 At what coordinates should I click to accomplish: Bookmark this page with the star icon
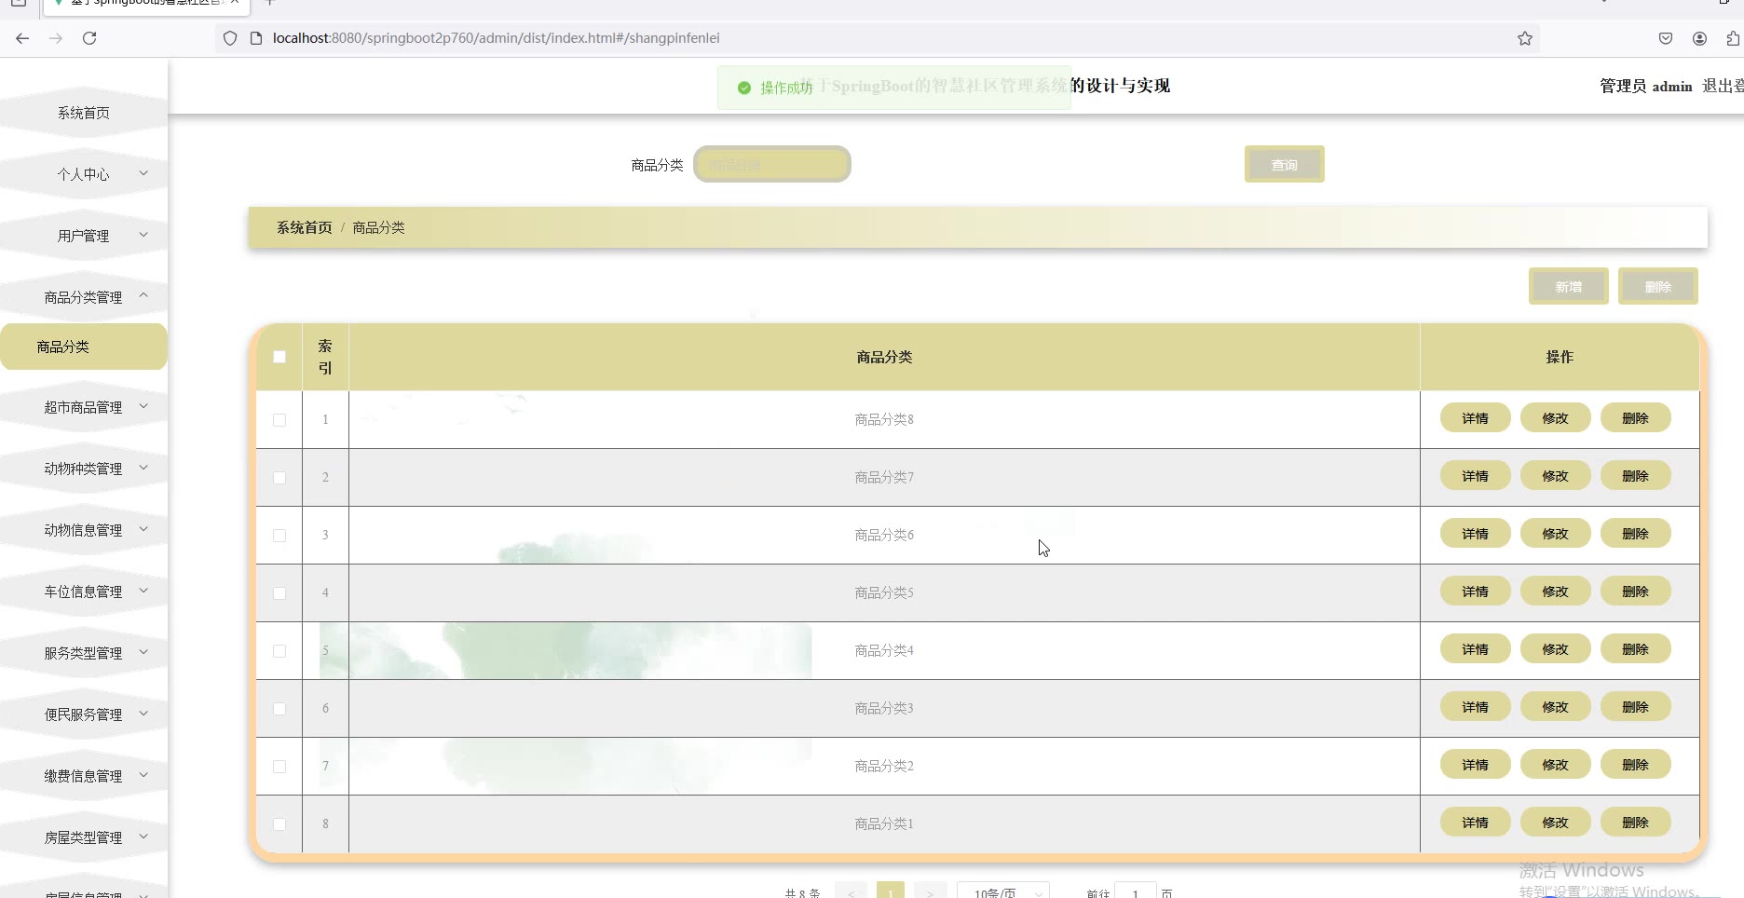[1525, 38]
